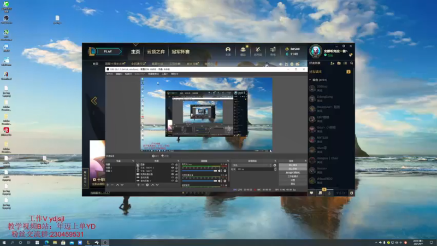Image resolution: width=437 pixels, height=246 pixels.
Task: Open the 工具 menu in OBS
Action: (x=165, y=74)
